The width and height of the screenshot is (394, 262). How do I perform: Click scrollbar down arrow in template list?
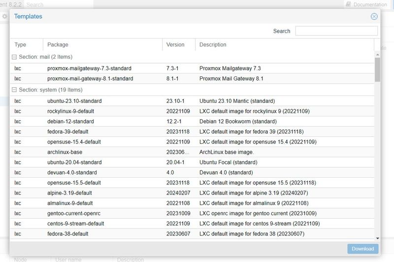377,238
